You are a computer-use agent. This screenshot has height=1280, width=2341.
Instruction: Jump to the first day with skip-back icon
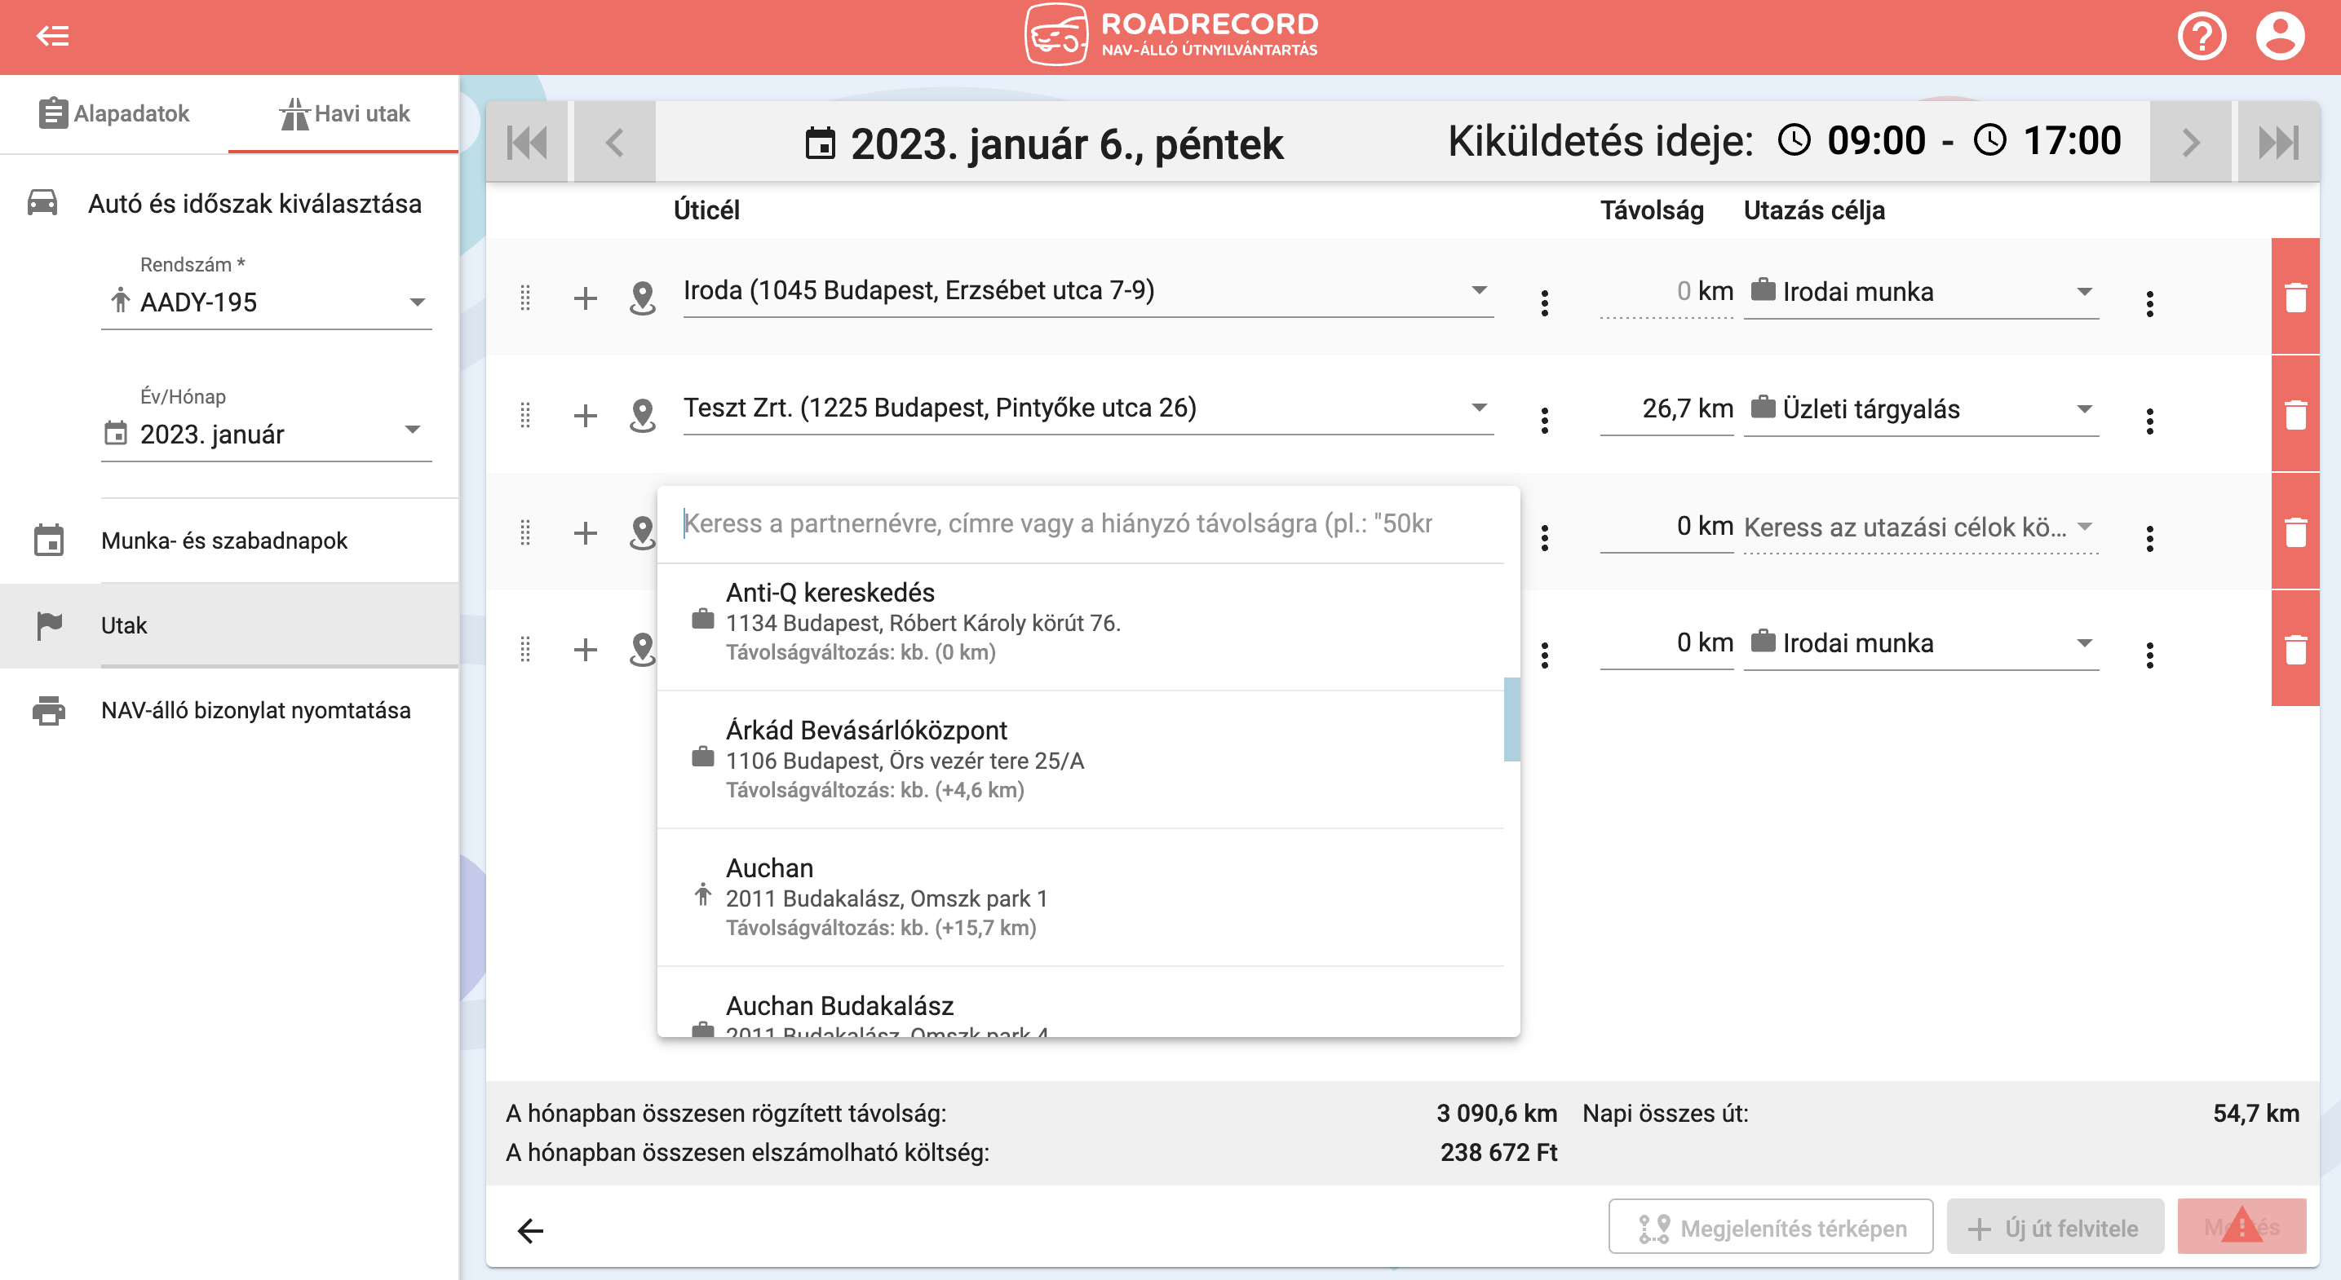click(527, 143)
